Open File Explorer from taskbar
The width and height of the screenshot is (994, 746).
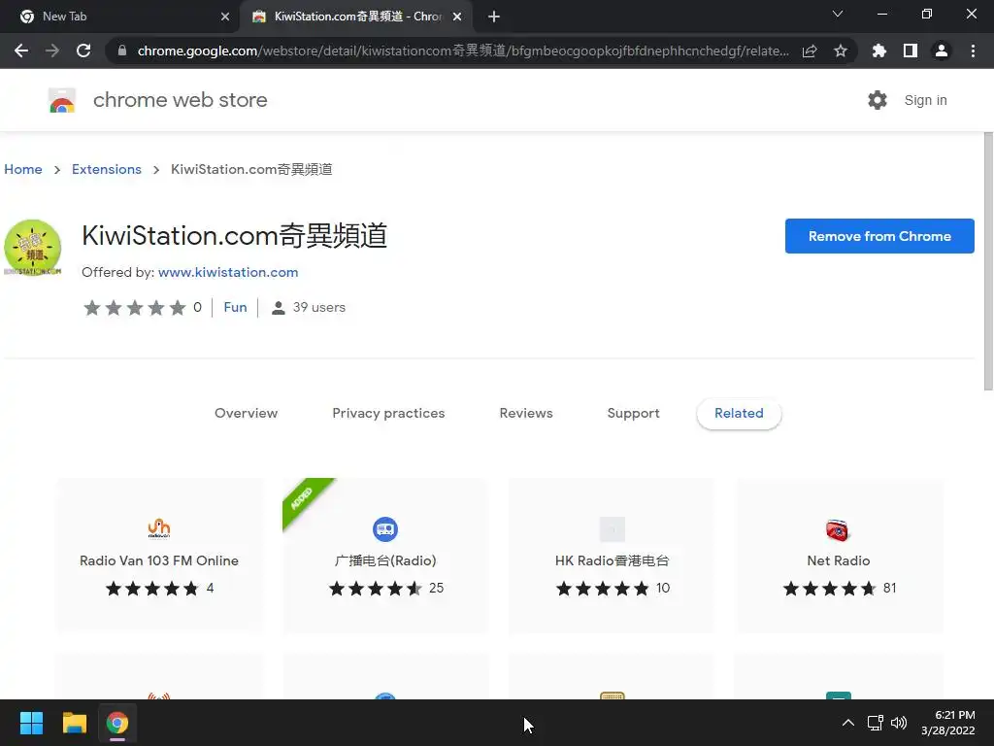[74, 723]
